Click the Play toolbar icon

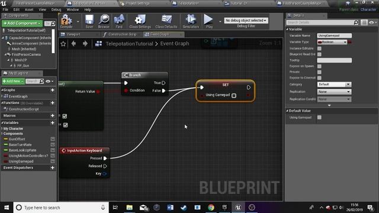[208, 20]
